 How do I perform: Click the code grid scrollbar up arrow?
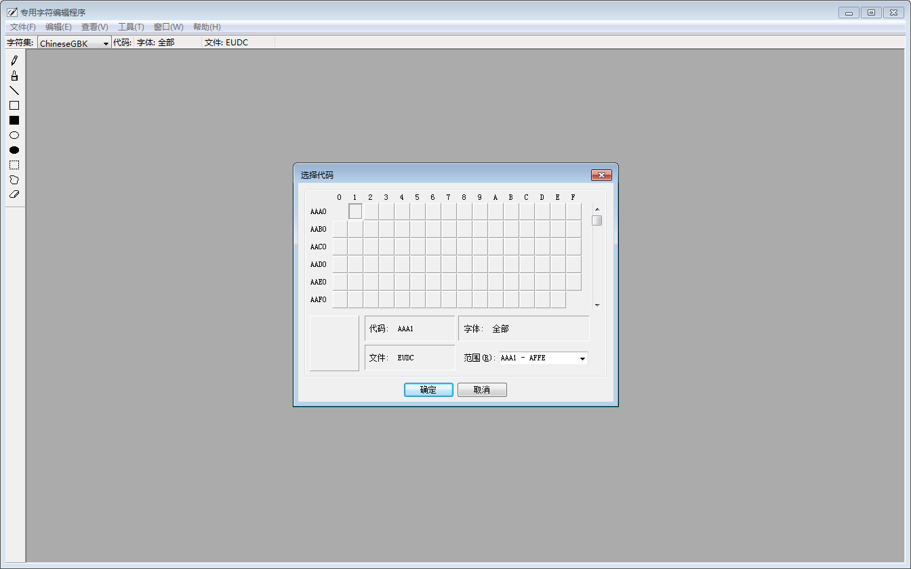597,209
